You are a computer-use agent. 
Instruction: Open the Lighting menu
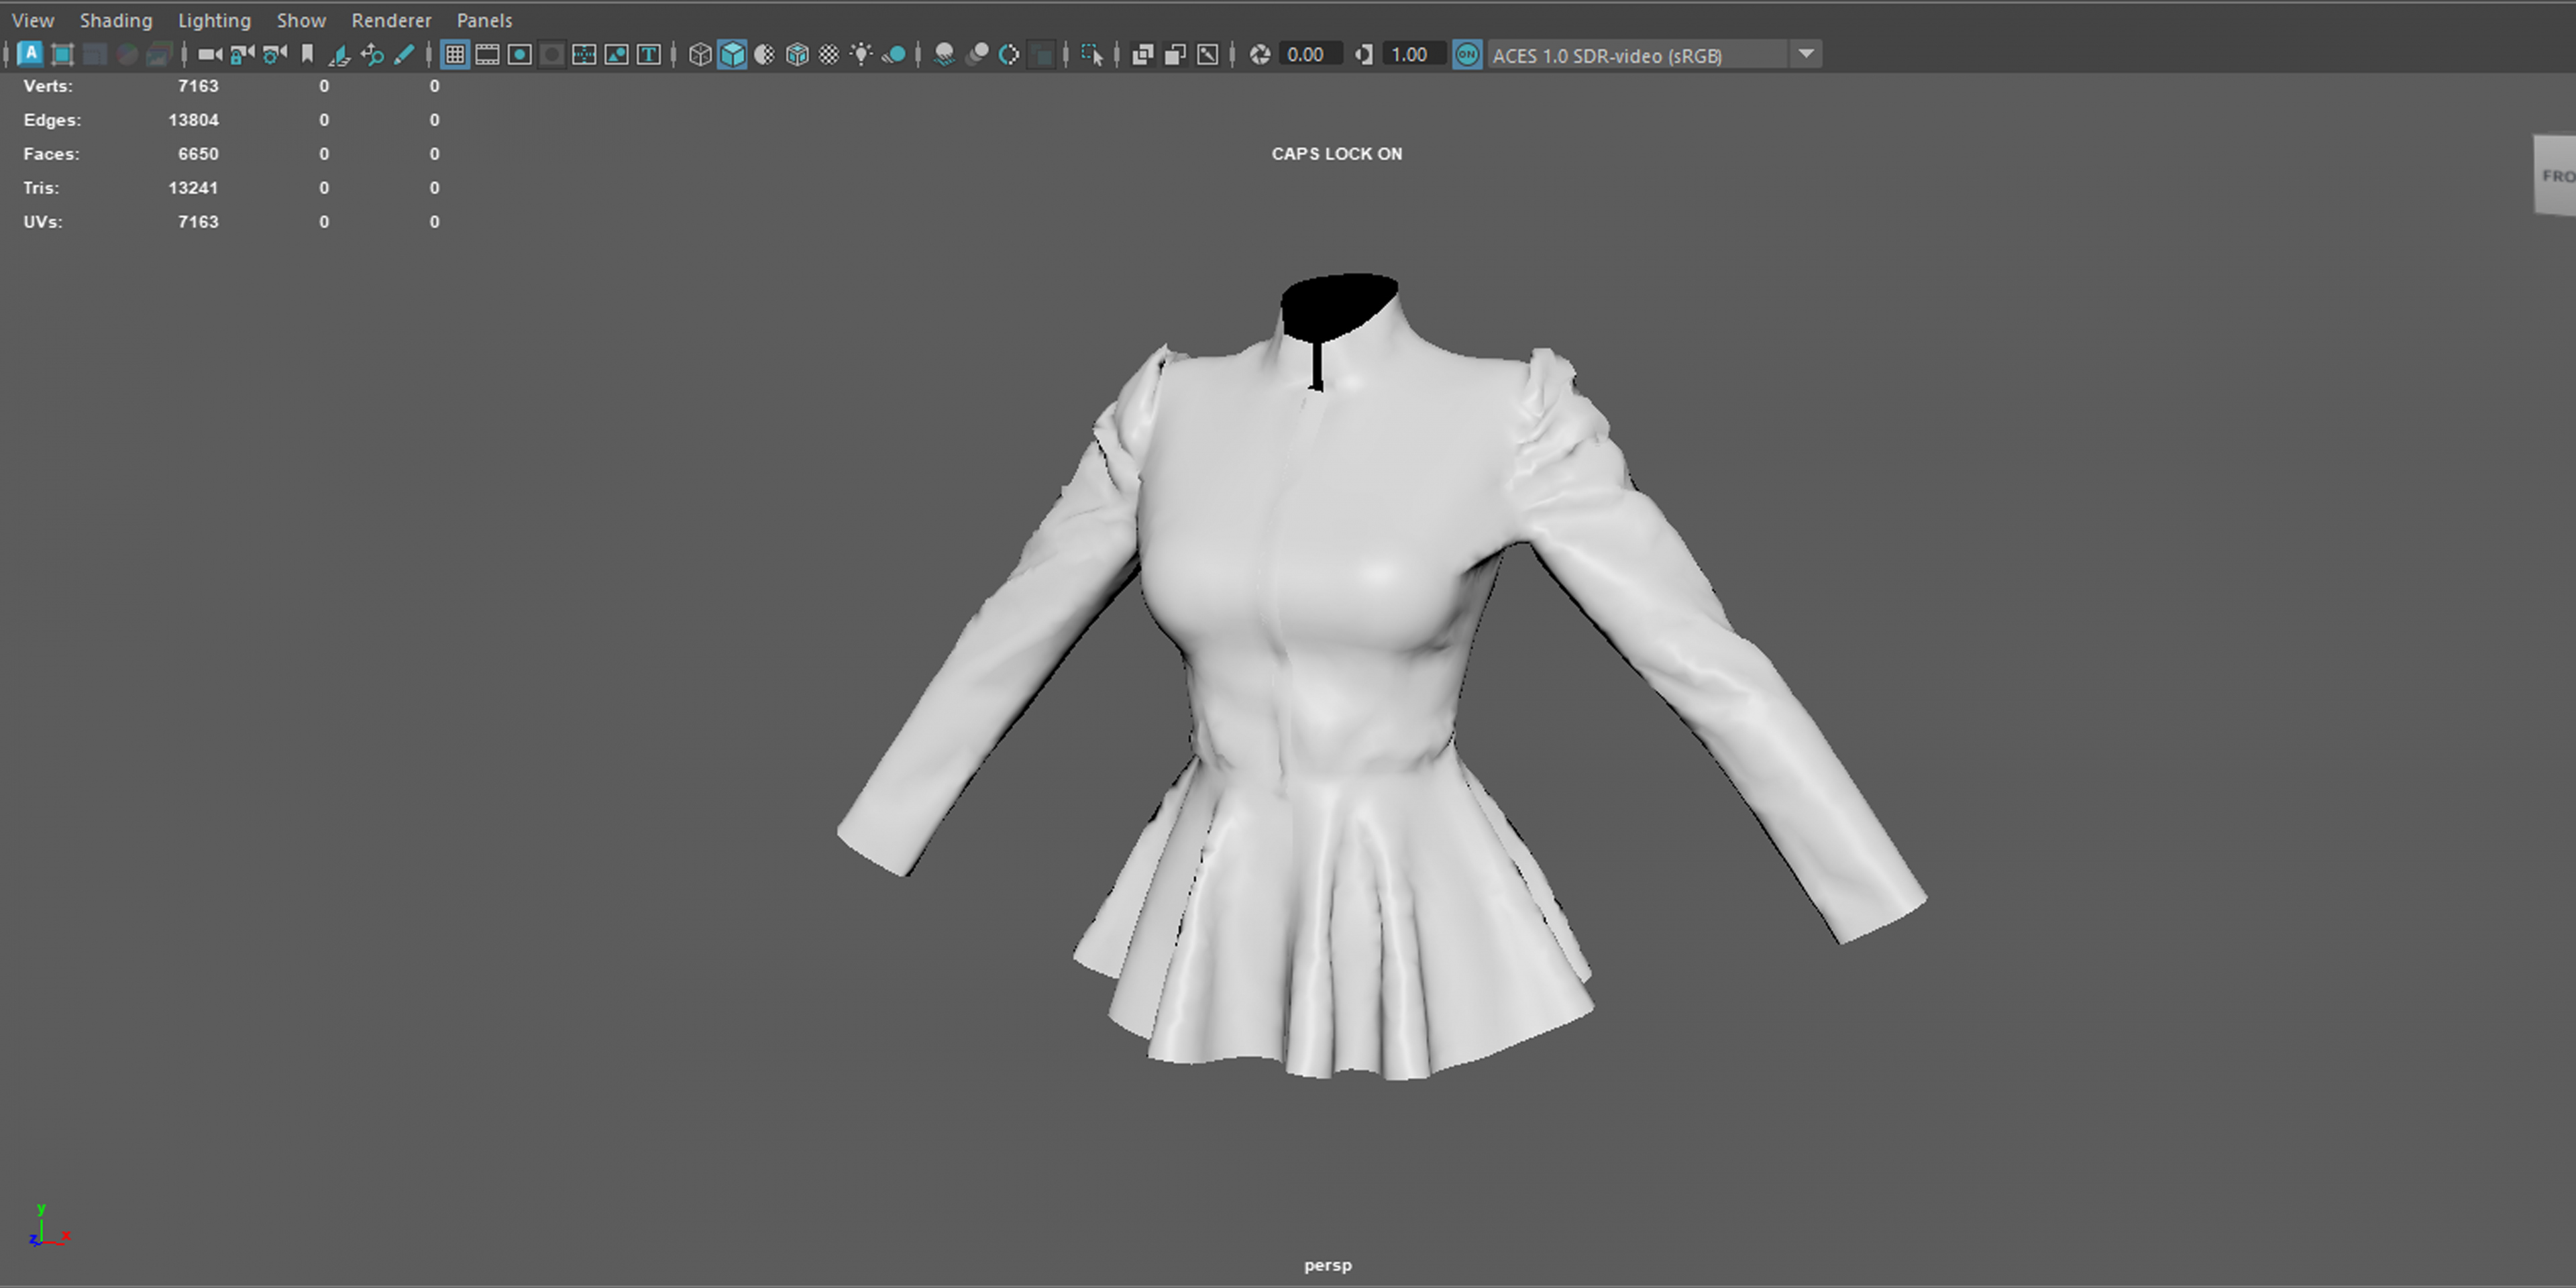214,20
